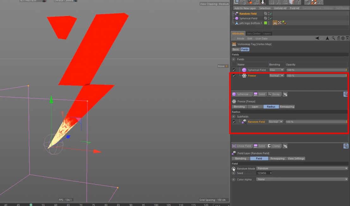Open the Edit menu in Attributes

250,38
